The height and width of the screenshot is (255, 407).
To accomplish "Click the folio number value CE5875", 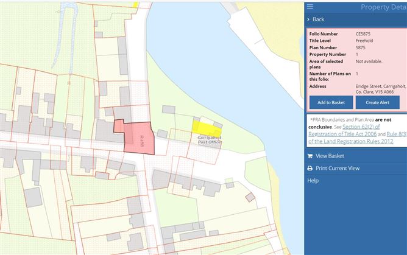I will pyautogui.click(x=363, y=34).
